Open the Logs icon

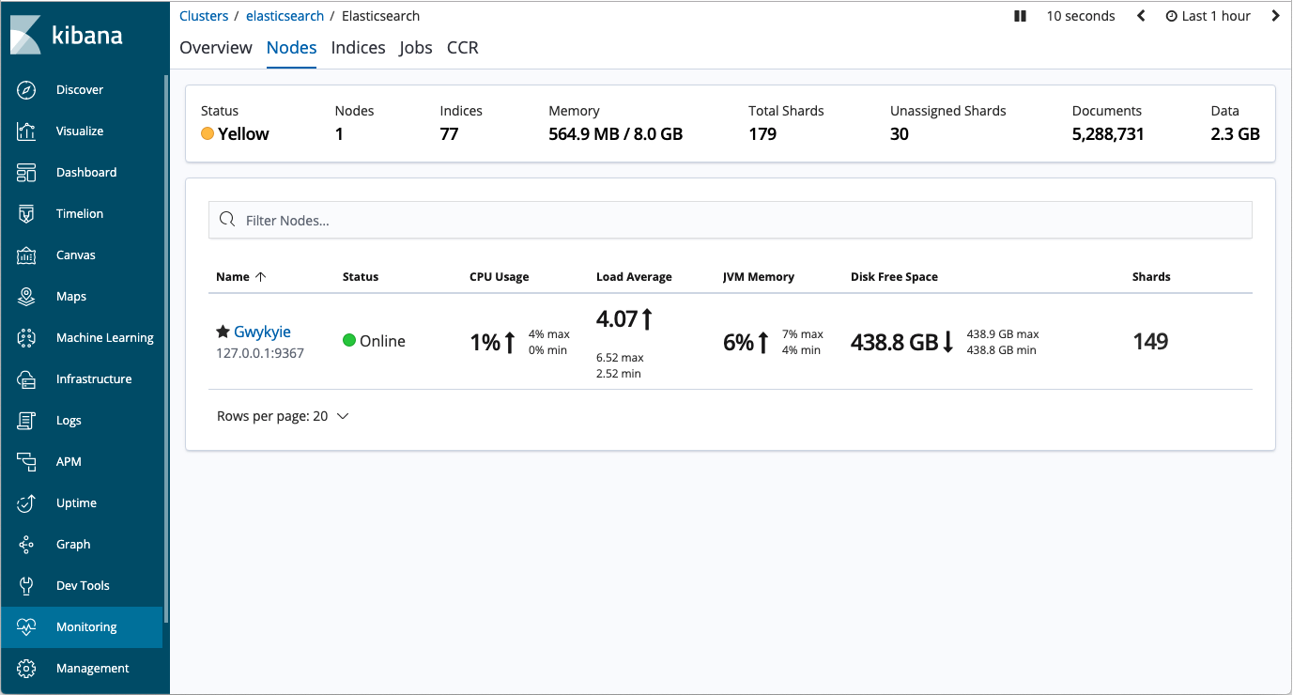[x=26, y=421]
